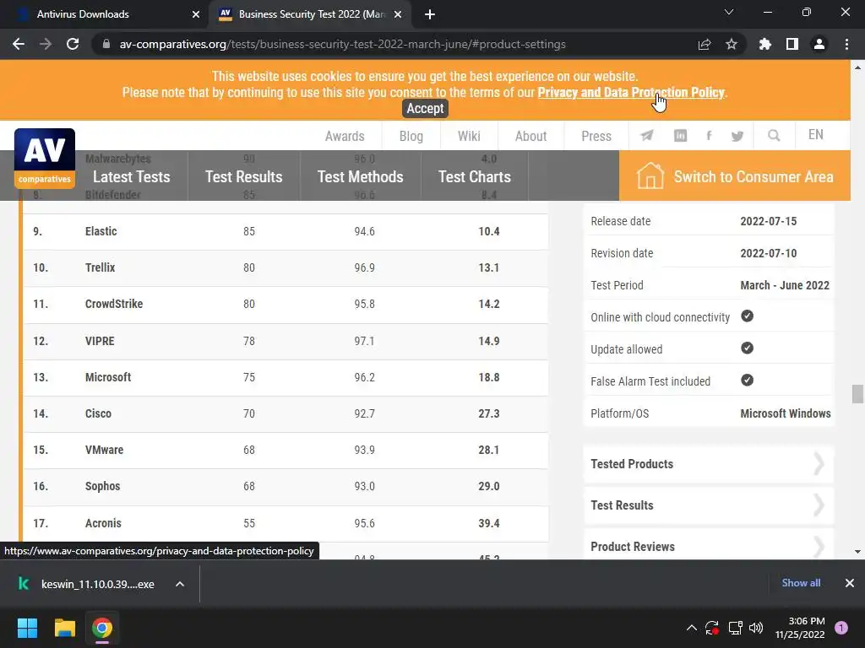Close the downloads bar
This screenshot has height=648, width=865.
[850, 583]
